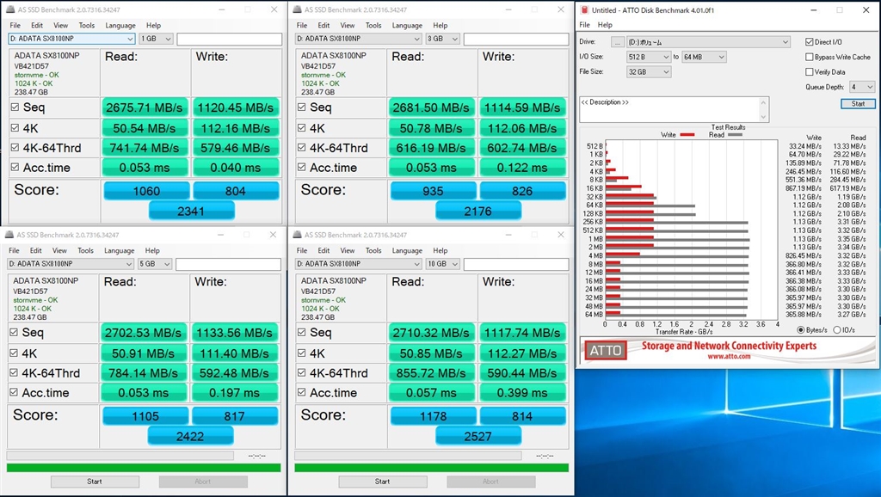Click the read score "1178" in the 10 GB window
Image resolution: width=881 pixels, height=497 pixels.
[434, 416]
